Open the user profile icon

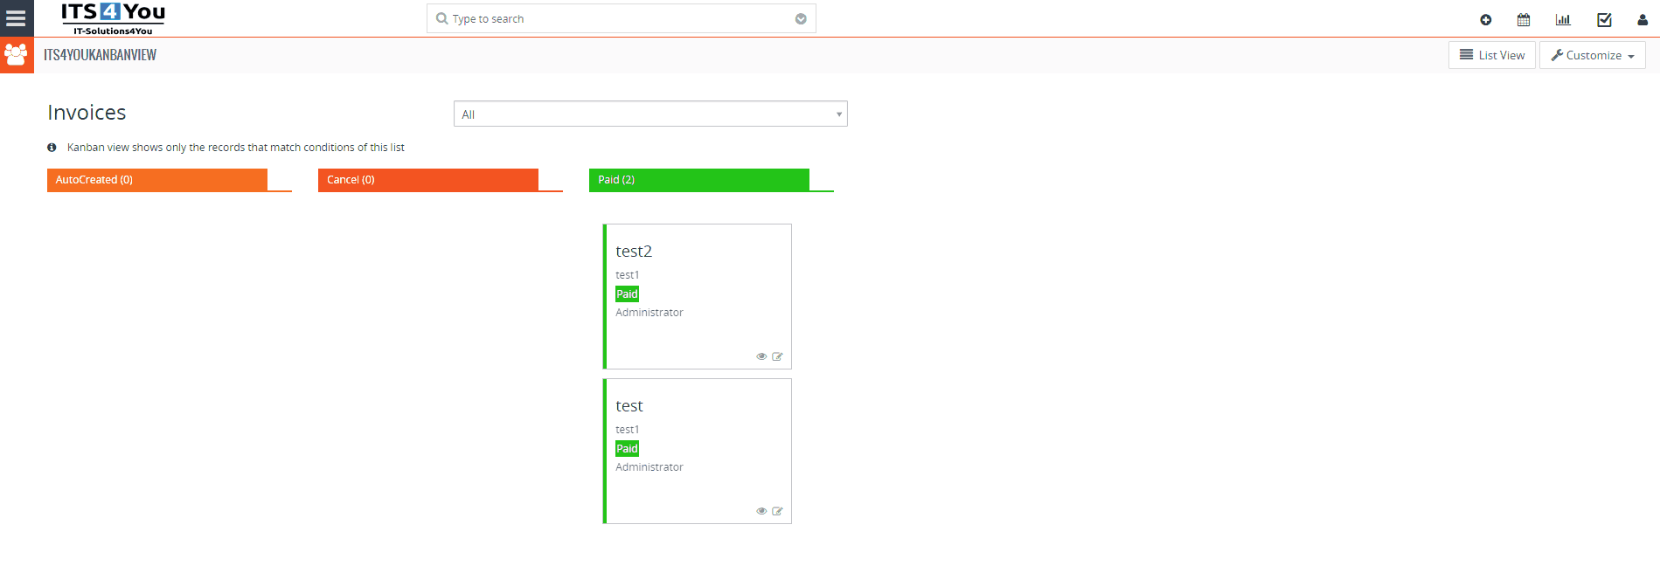(1643, 19)
